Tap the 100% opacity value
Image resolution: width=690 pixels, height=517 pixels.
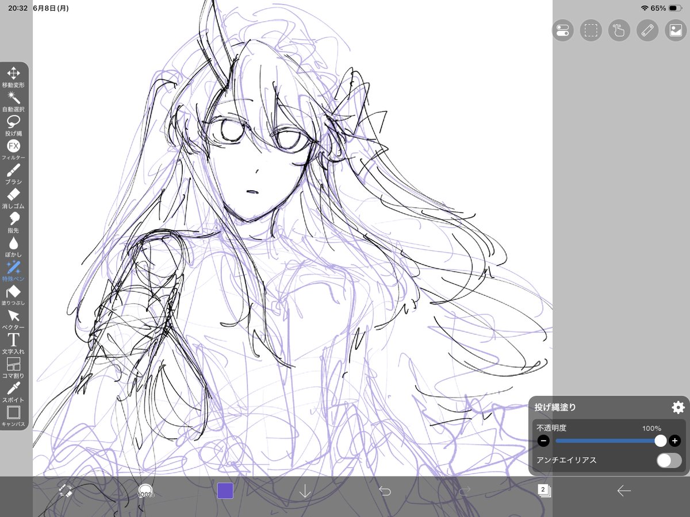coord(651,429)
